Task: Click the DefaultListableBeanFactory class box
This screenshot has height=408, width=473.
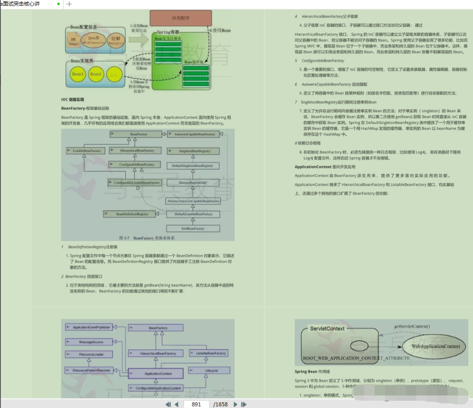Action: (193, 214)
